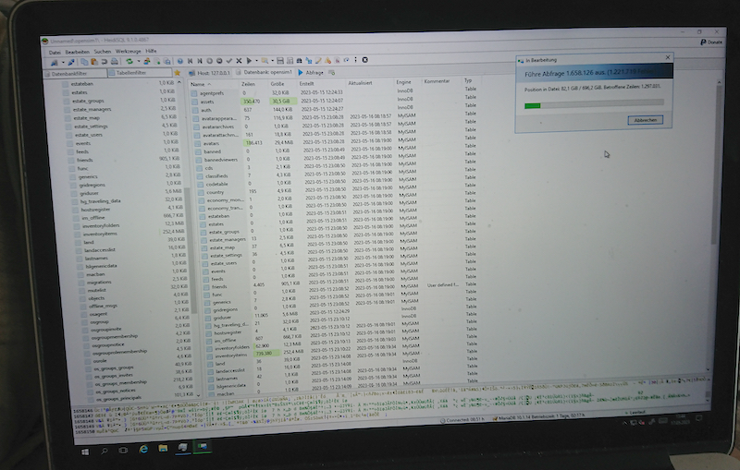Click the blue help question-mark icon
The width and height of the screenshot is (740, 470).
pyautogui.click(x=180, y=61)
